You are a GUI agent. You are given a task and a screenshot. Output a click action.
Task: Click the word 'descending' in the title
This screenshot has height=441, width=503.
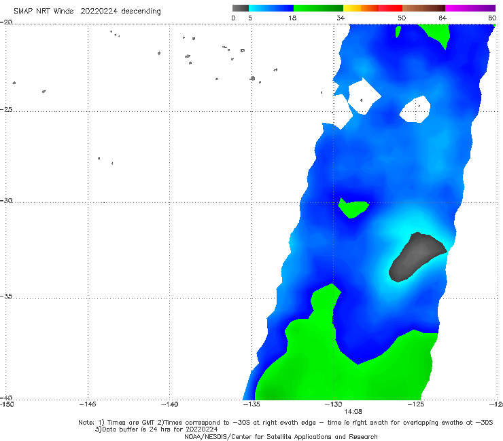[141, 12]
